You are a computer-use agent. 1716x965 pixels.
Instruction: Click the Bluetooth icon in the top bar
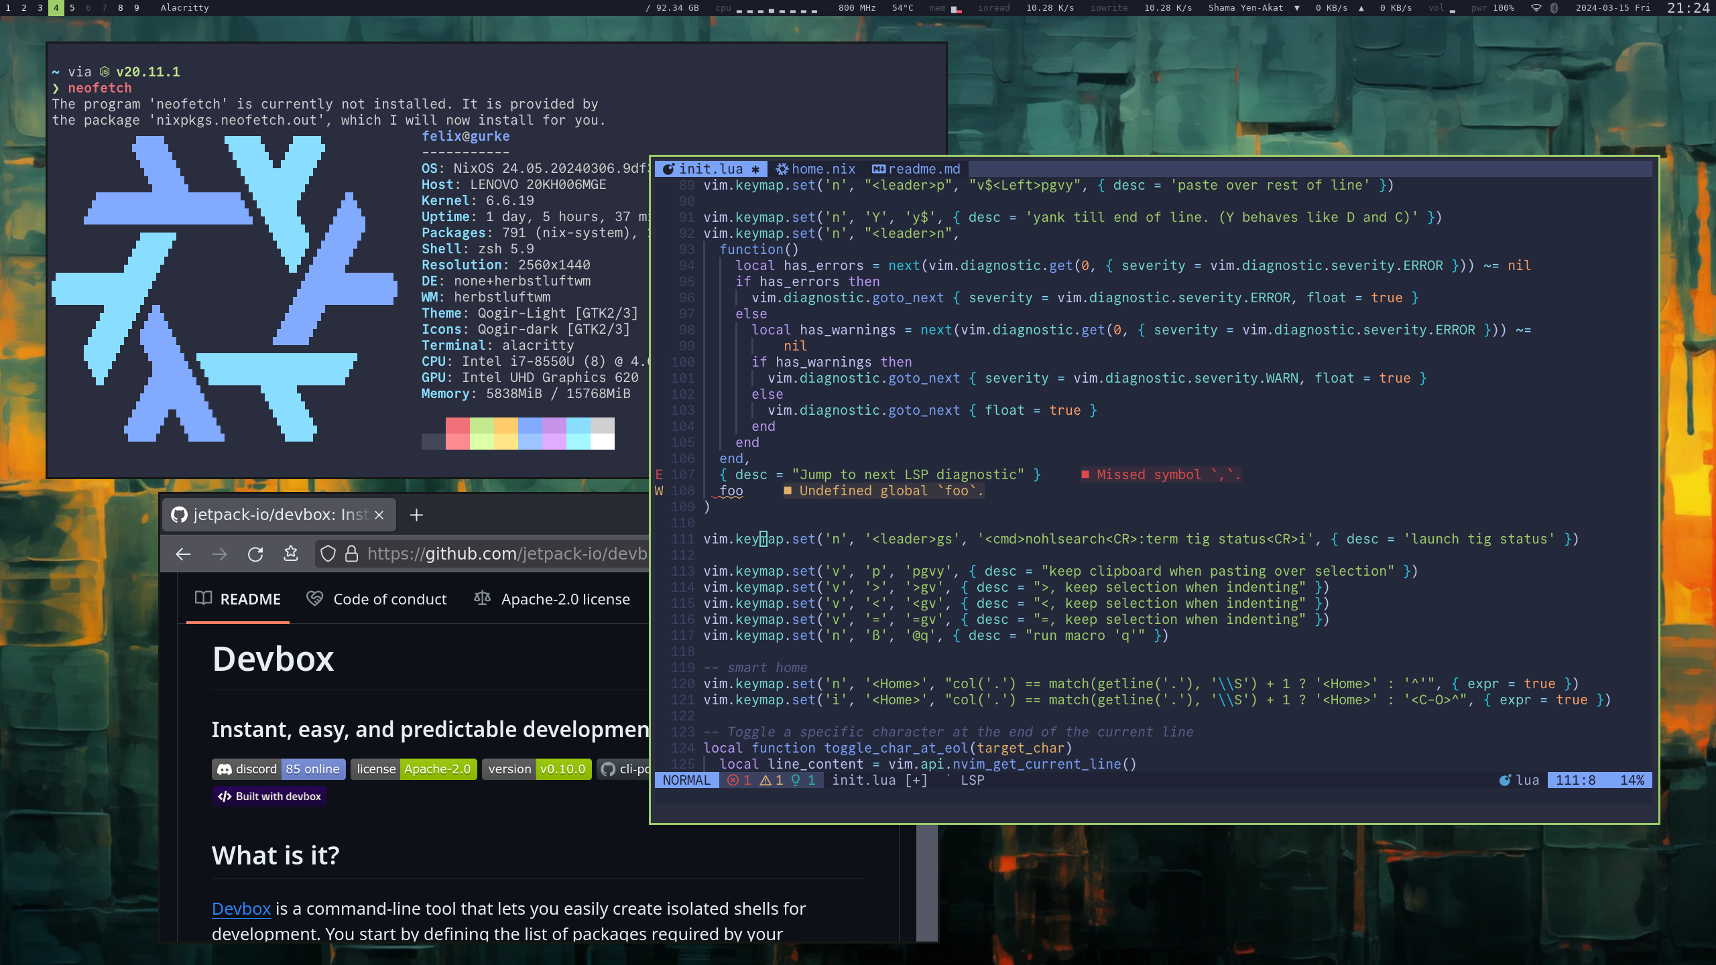(1554, 8)
